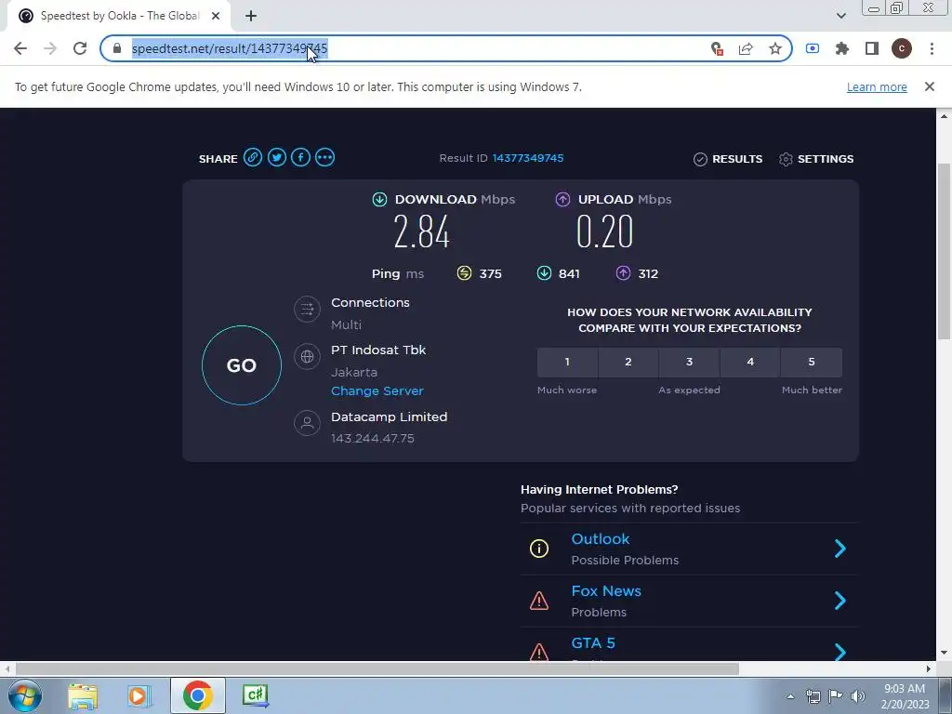Image resolution: width=952 pixels, height=714 pixels.
Task: Click the horizontal page scrollbar
Action: click(377, 669)
